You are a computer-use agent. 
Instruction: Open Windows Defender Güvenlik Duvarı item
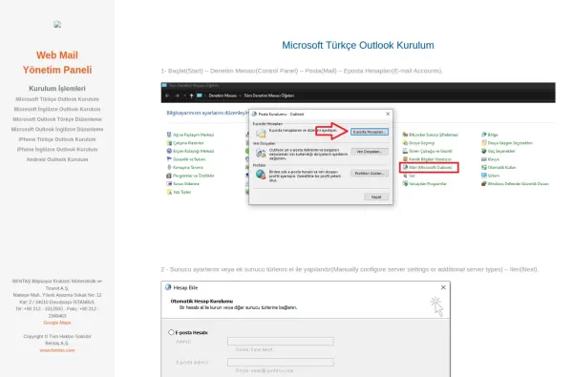pyautogui.click(x=515, y=184)
